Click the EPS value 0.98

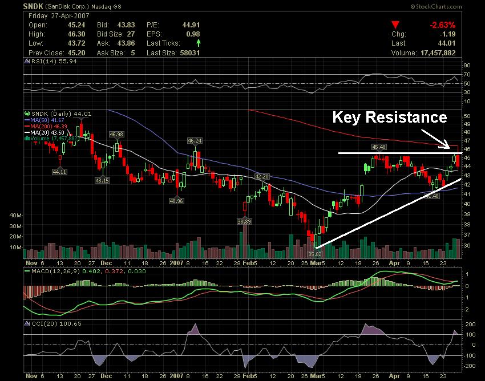[x=193, y=34]
